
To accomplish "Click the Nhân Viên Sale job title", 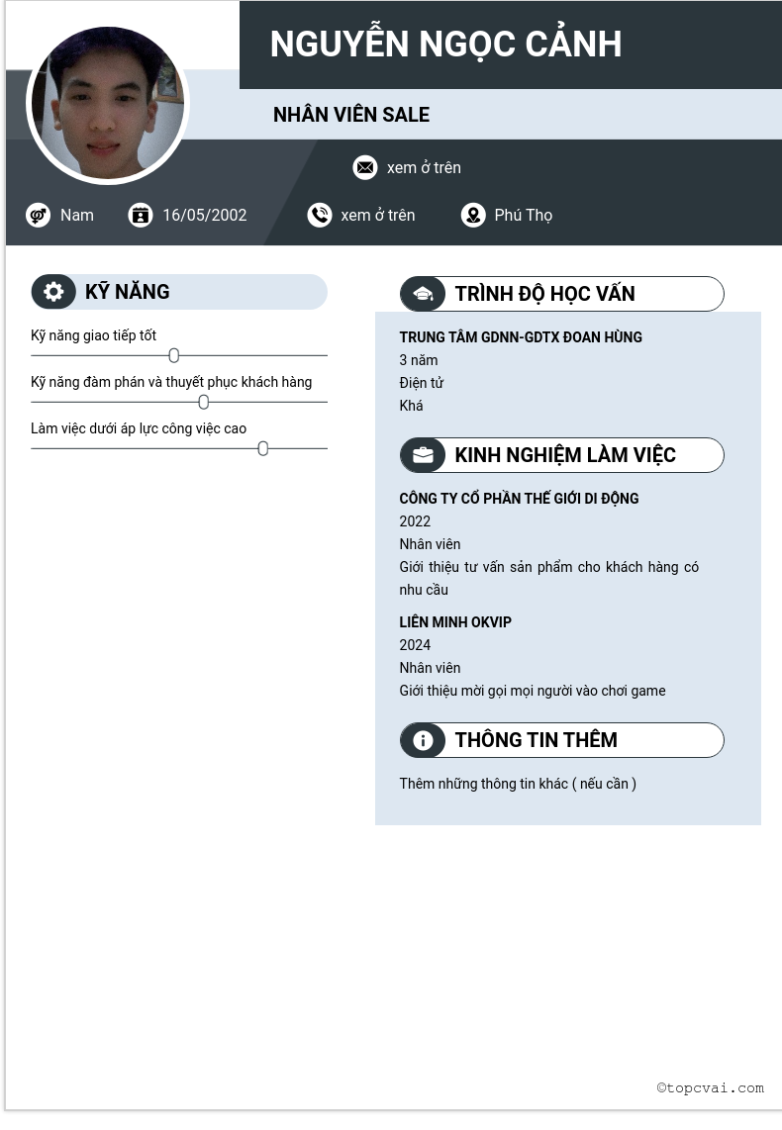I will click(351, 115).
